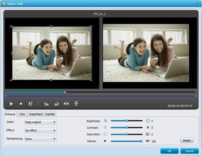This screenshot has width=202, height=156.
Task: Click the Volume slider handle
Action: coord(141,141)
